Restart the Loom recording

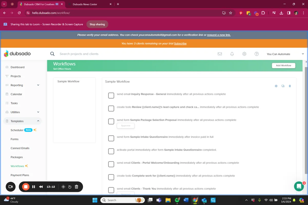click(70, 187)
